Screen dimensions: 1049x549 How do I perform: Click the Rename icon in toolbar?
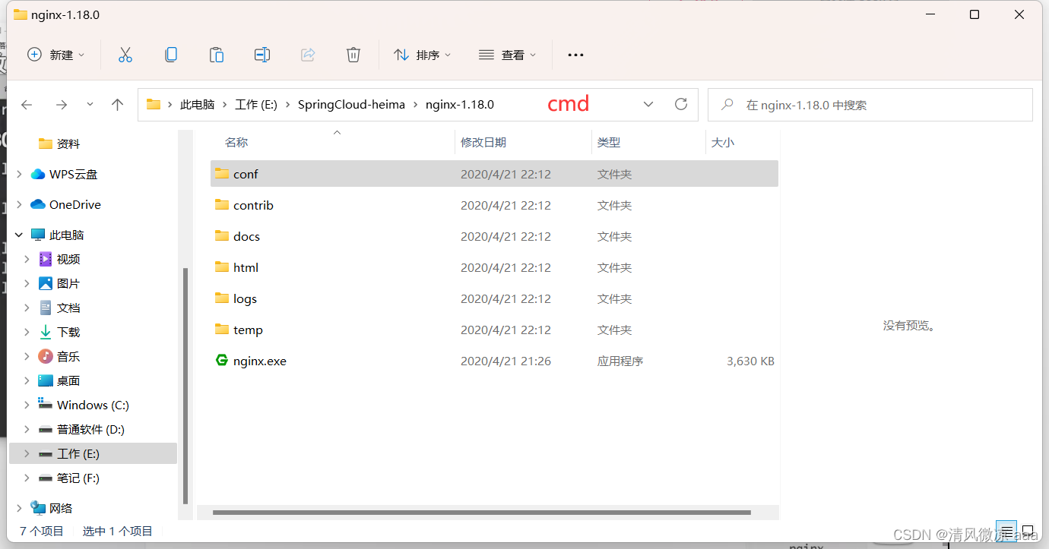coord(262,55)
